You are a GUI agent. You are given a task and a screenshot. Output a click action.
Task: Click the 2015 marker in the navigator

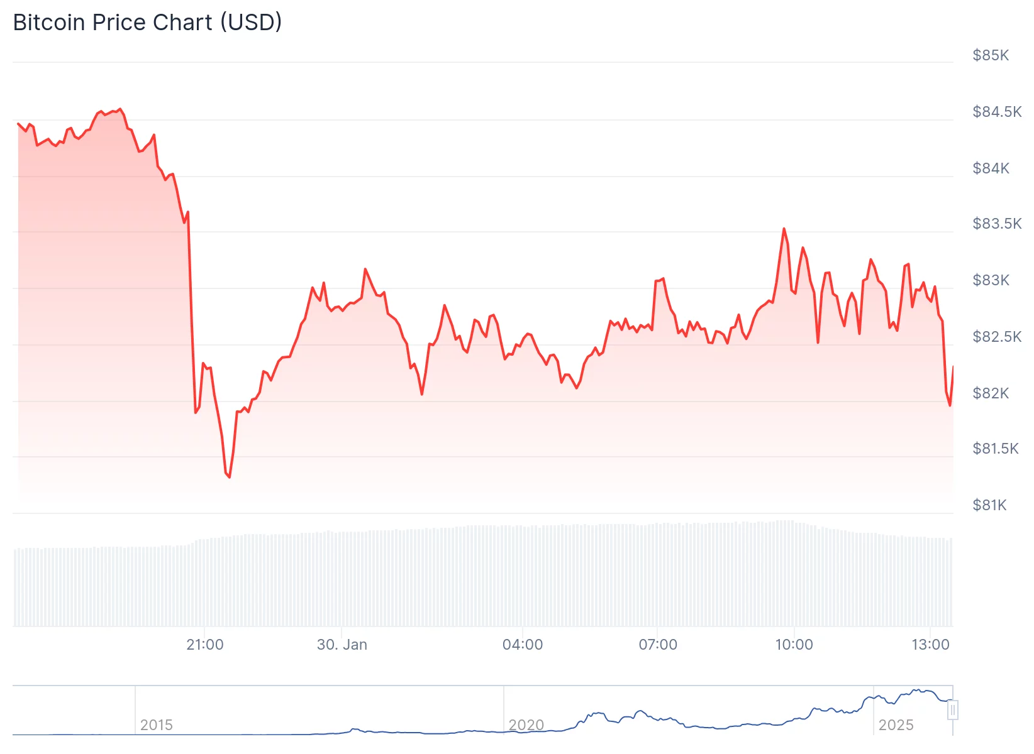click(x=156, y=725)
